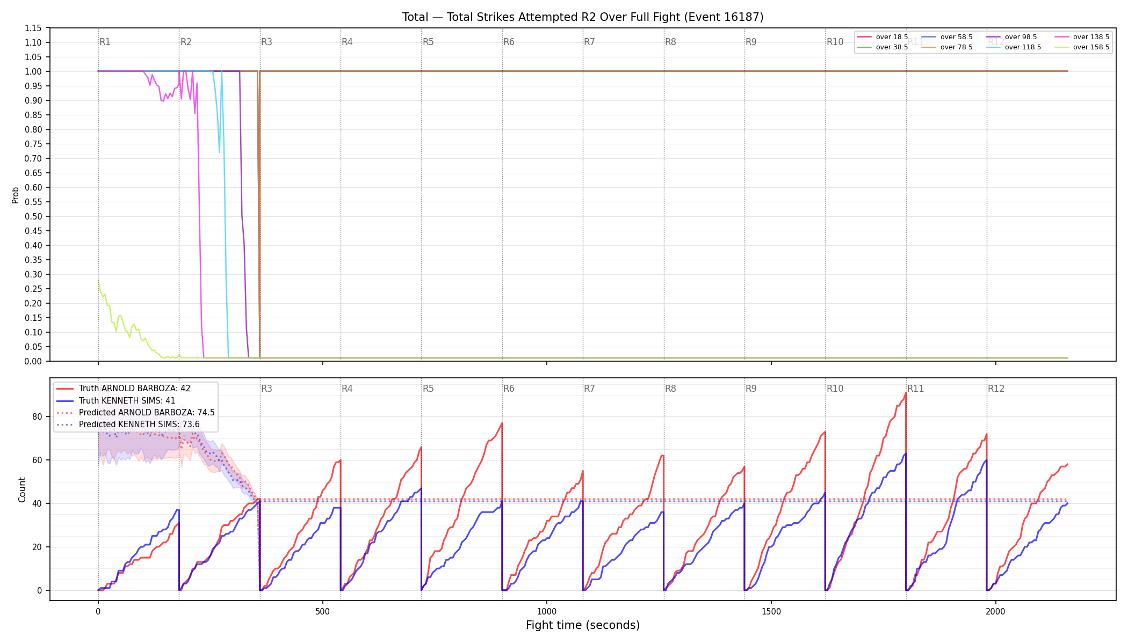Click the 80 tick on Count axis
The image size is (1128, 644).
point(37,416)
